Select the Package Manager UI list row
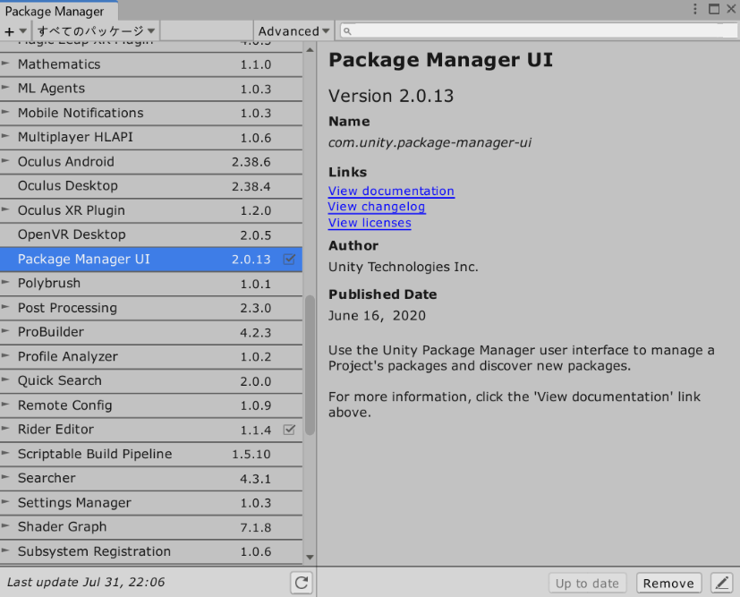 [x=151, y=259]
